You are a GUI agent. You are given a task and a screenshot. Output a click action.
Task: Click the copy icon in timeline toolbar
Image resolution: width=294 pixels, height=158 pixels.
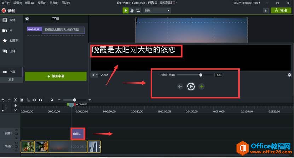pos(22,100)
